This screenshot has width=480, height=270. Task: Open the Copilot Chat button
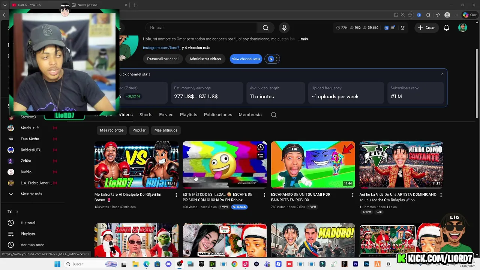(469, 15)
